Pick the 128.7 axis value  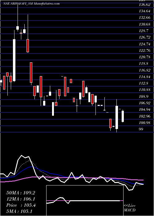click(144, 31)
